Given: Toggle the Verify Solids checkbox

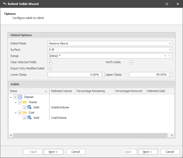Looking at the screenshot, I should coord(131,62).
